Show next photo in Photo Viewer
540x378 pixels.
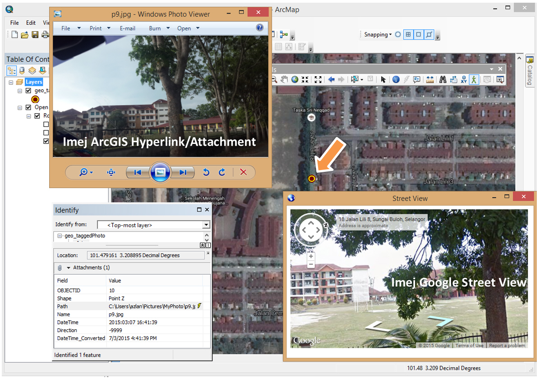pos(183,172)
